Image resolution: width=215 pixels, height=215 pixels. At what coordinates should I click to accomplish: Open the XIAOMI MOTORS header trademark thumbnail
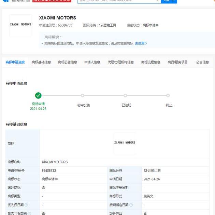click(20, 26)
